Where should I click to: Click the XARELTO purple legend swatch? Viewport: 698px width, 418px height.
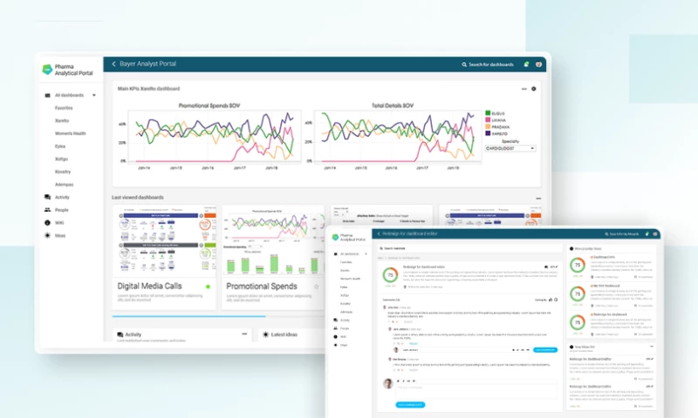tap(488, 133)
